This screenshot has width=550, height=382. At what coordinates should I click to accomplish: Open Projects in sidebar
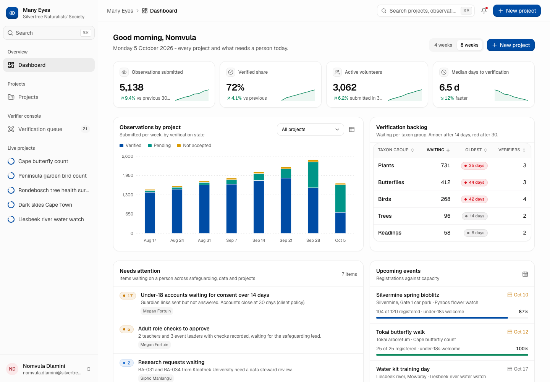click(x=49, y=97)
